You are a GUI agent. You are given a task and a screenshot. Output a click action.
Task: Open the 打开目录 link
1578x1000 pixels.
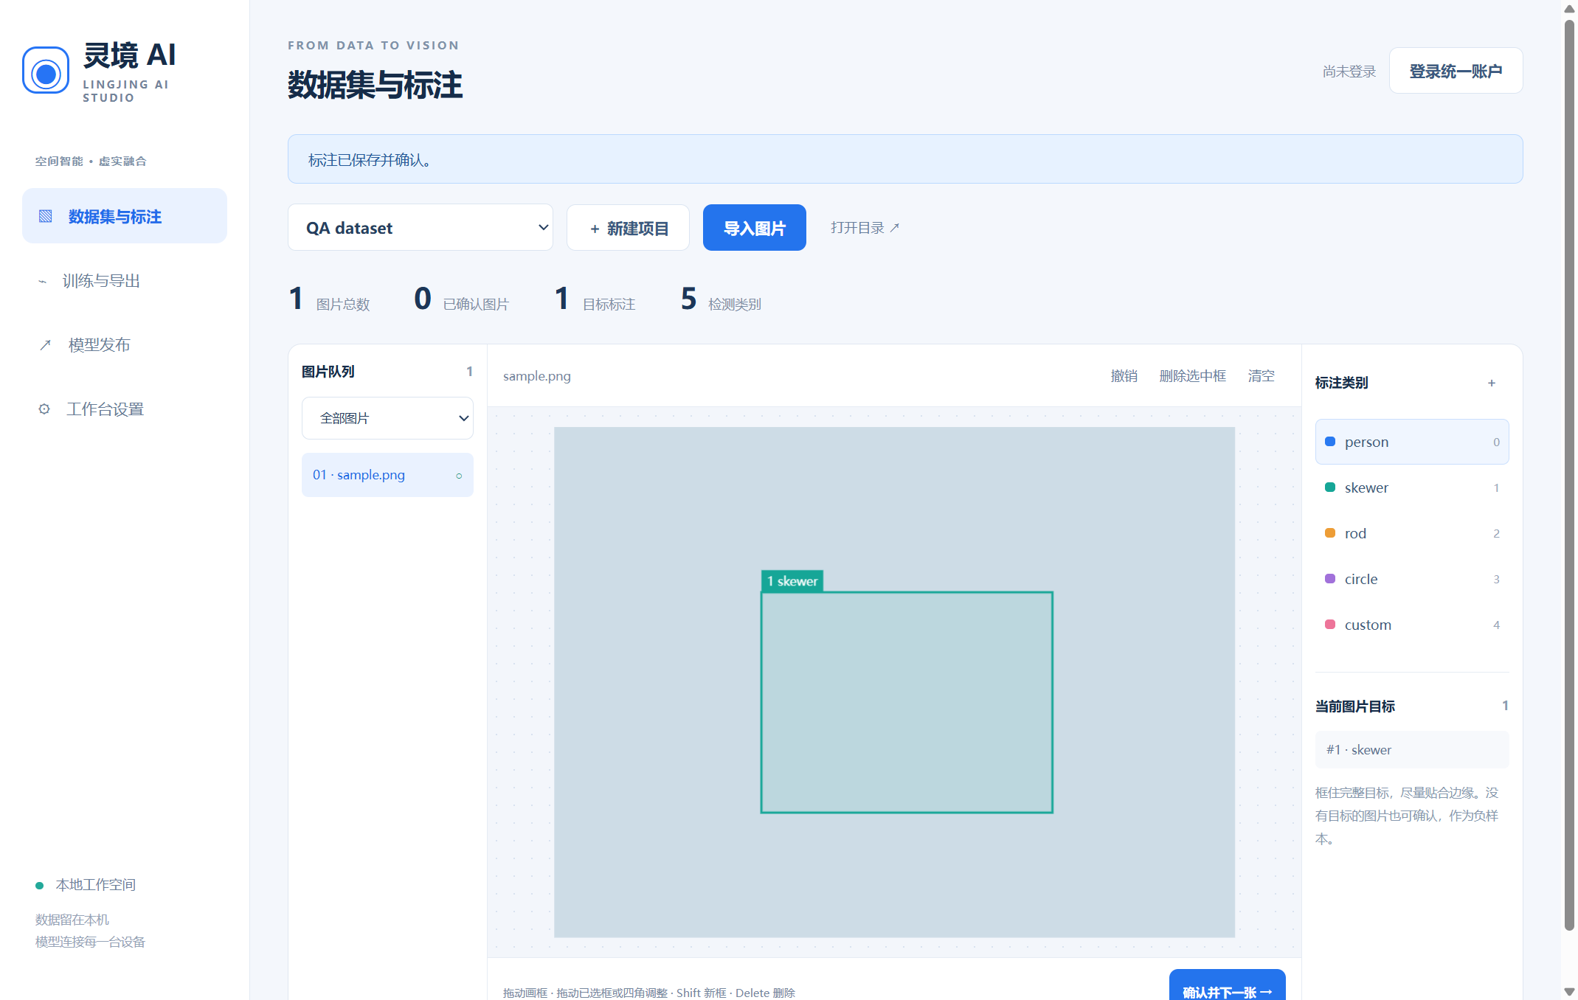(x=865, y=228)
